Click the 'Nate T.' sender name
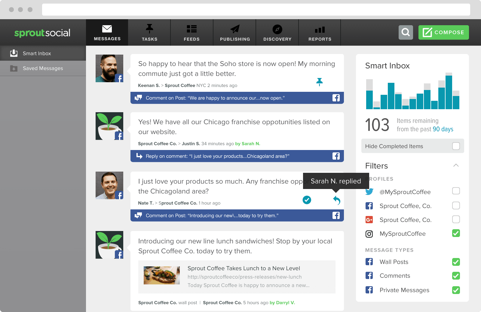 (x=146, y=203)
